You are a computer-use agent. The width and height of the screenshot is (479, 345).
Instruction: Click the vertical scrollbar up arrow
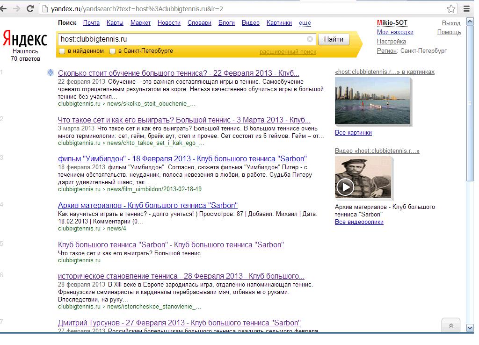tap(470, 22)
